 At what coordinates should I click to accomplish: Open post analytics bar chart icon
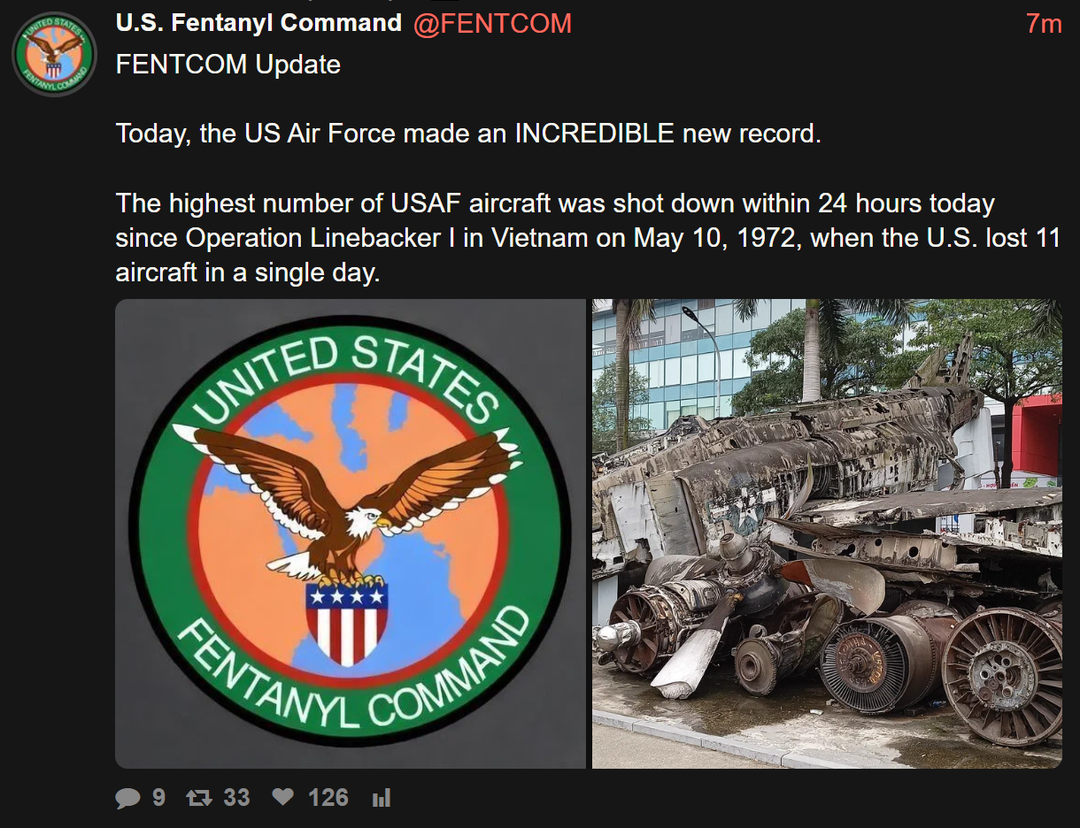pyautogui.click(x=382, y=798)
